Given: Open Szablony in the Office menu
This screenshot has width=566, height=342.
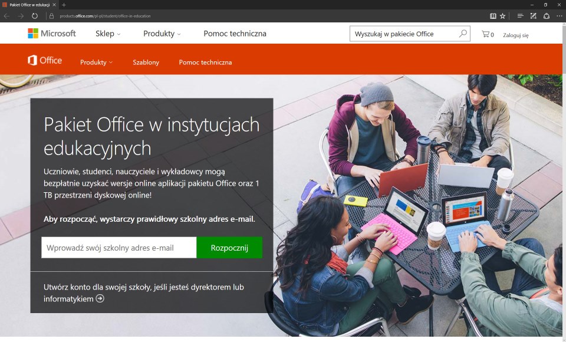Looking at the screenshot, I should [x=146, y=62].
